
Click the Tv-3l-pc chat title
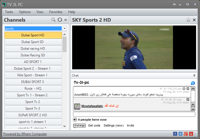tap(81, 82)
